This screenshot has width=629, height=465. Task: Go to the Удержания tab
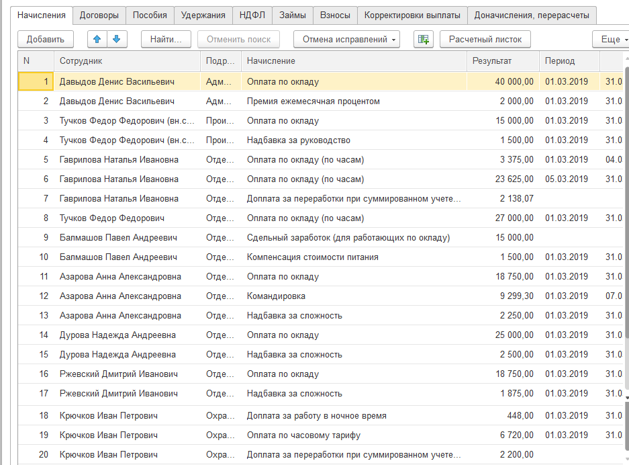click(x=203, y=15)
